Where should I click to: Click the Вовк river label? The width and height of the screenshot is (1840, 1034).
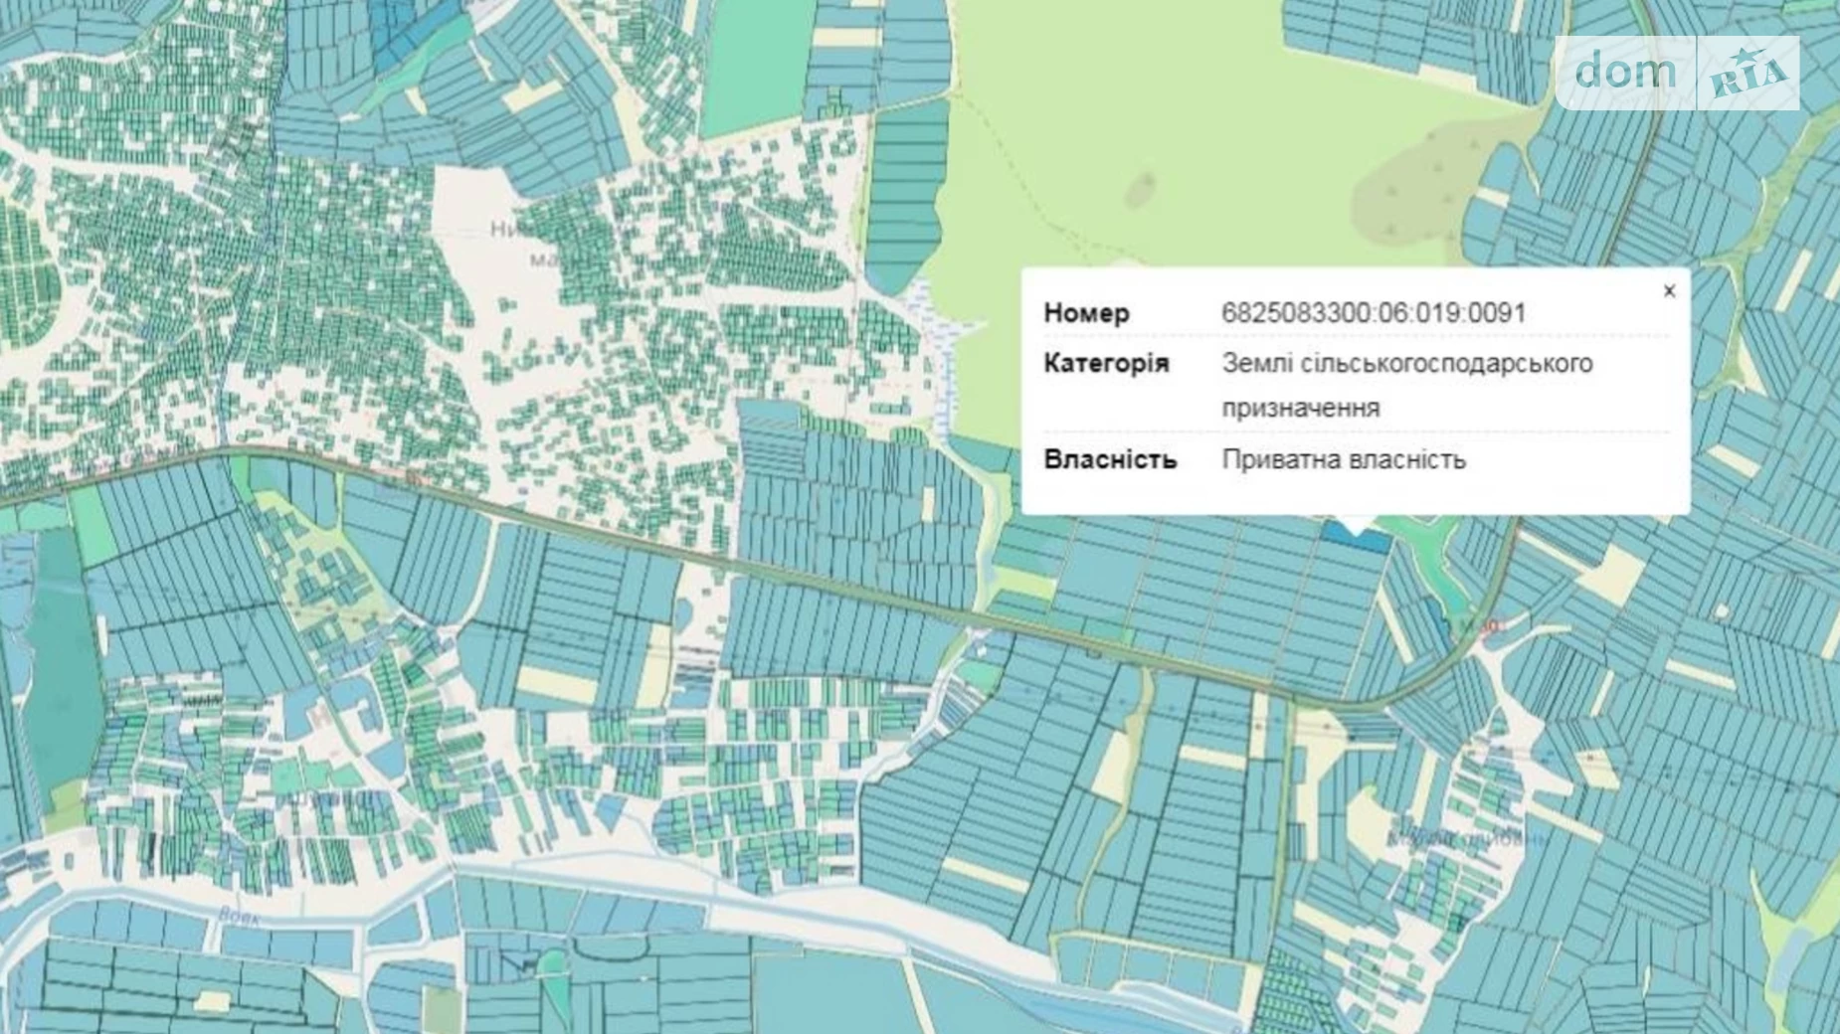239,917
